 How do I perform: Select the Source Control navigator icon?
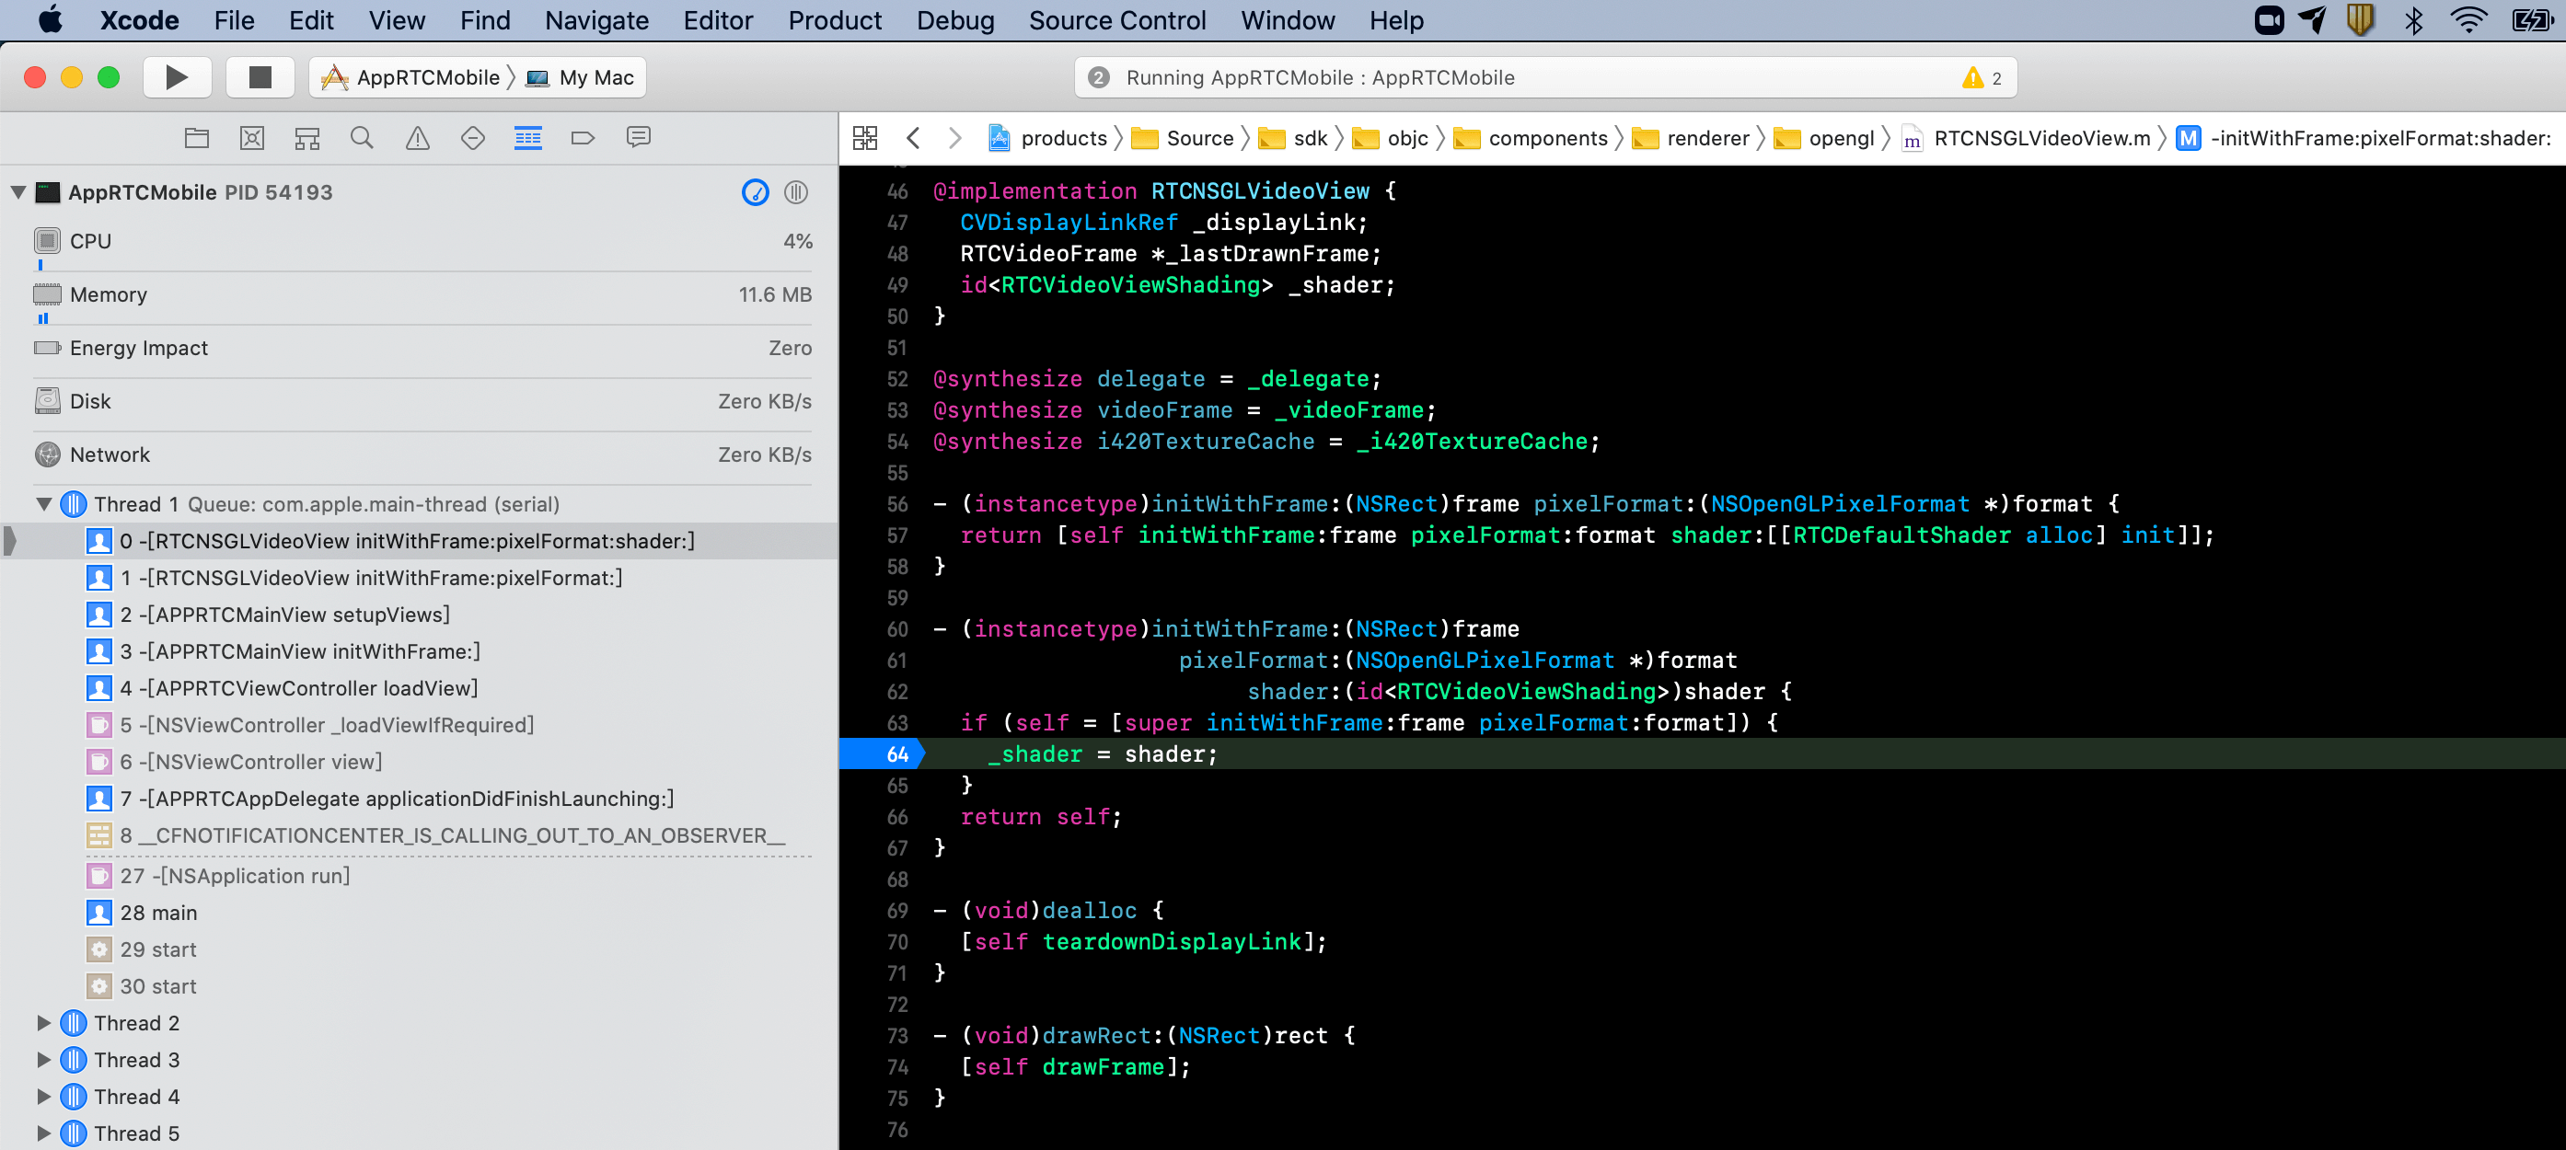252,137
